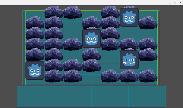Select the Godot icon at the grid center
The width and height of the screenshot is (183, 108).
tap(92, 38)
